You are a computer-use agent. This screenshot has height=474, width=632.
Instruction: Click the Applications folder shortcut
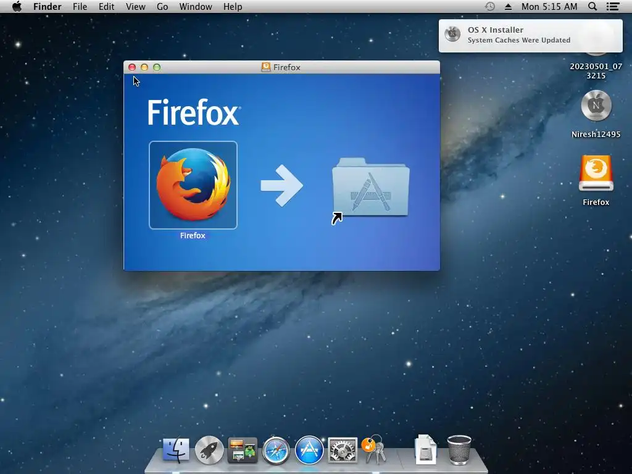point(370,188)
